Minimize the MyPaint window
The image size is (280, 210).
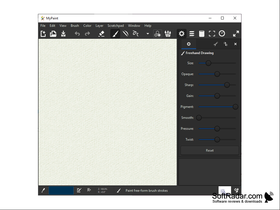pos(210,18)
